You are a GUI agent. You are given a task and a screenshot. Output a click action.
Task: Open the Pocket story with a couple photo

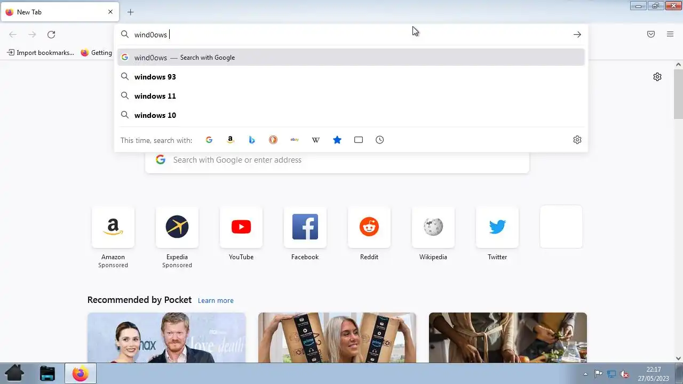[166, 338]
